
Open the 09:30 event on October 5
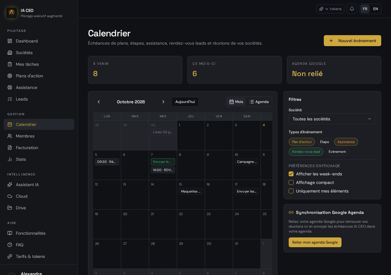107,162
